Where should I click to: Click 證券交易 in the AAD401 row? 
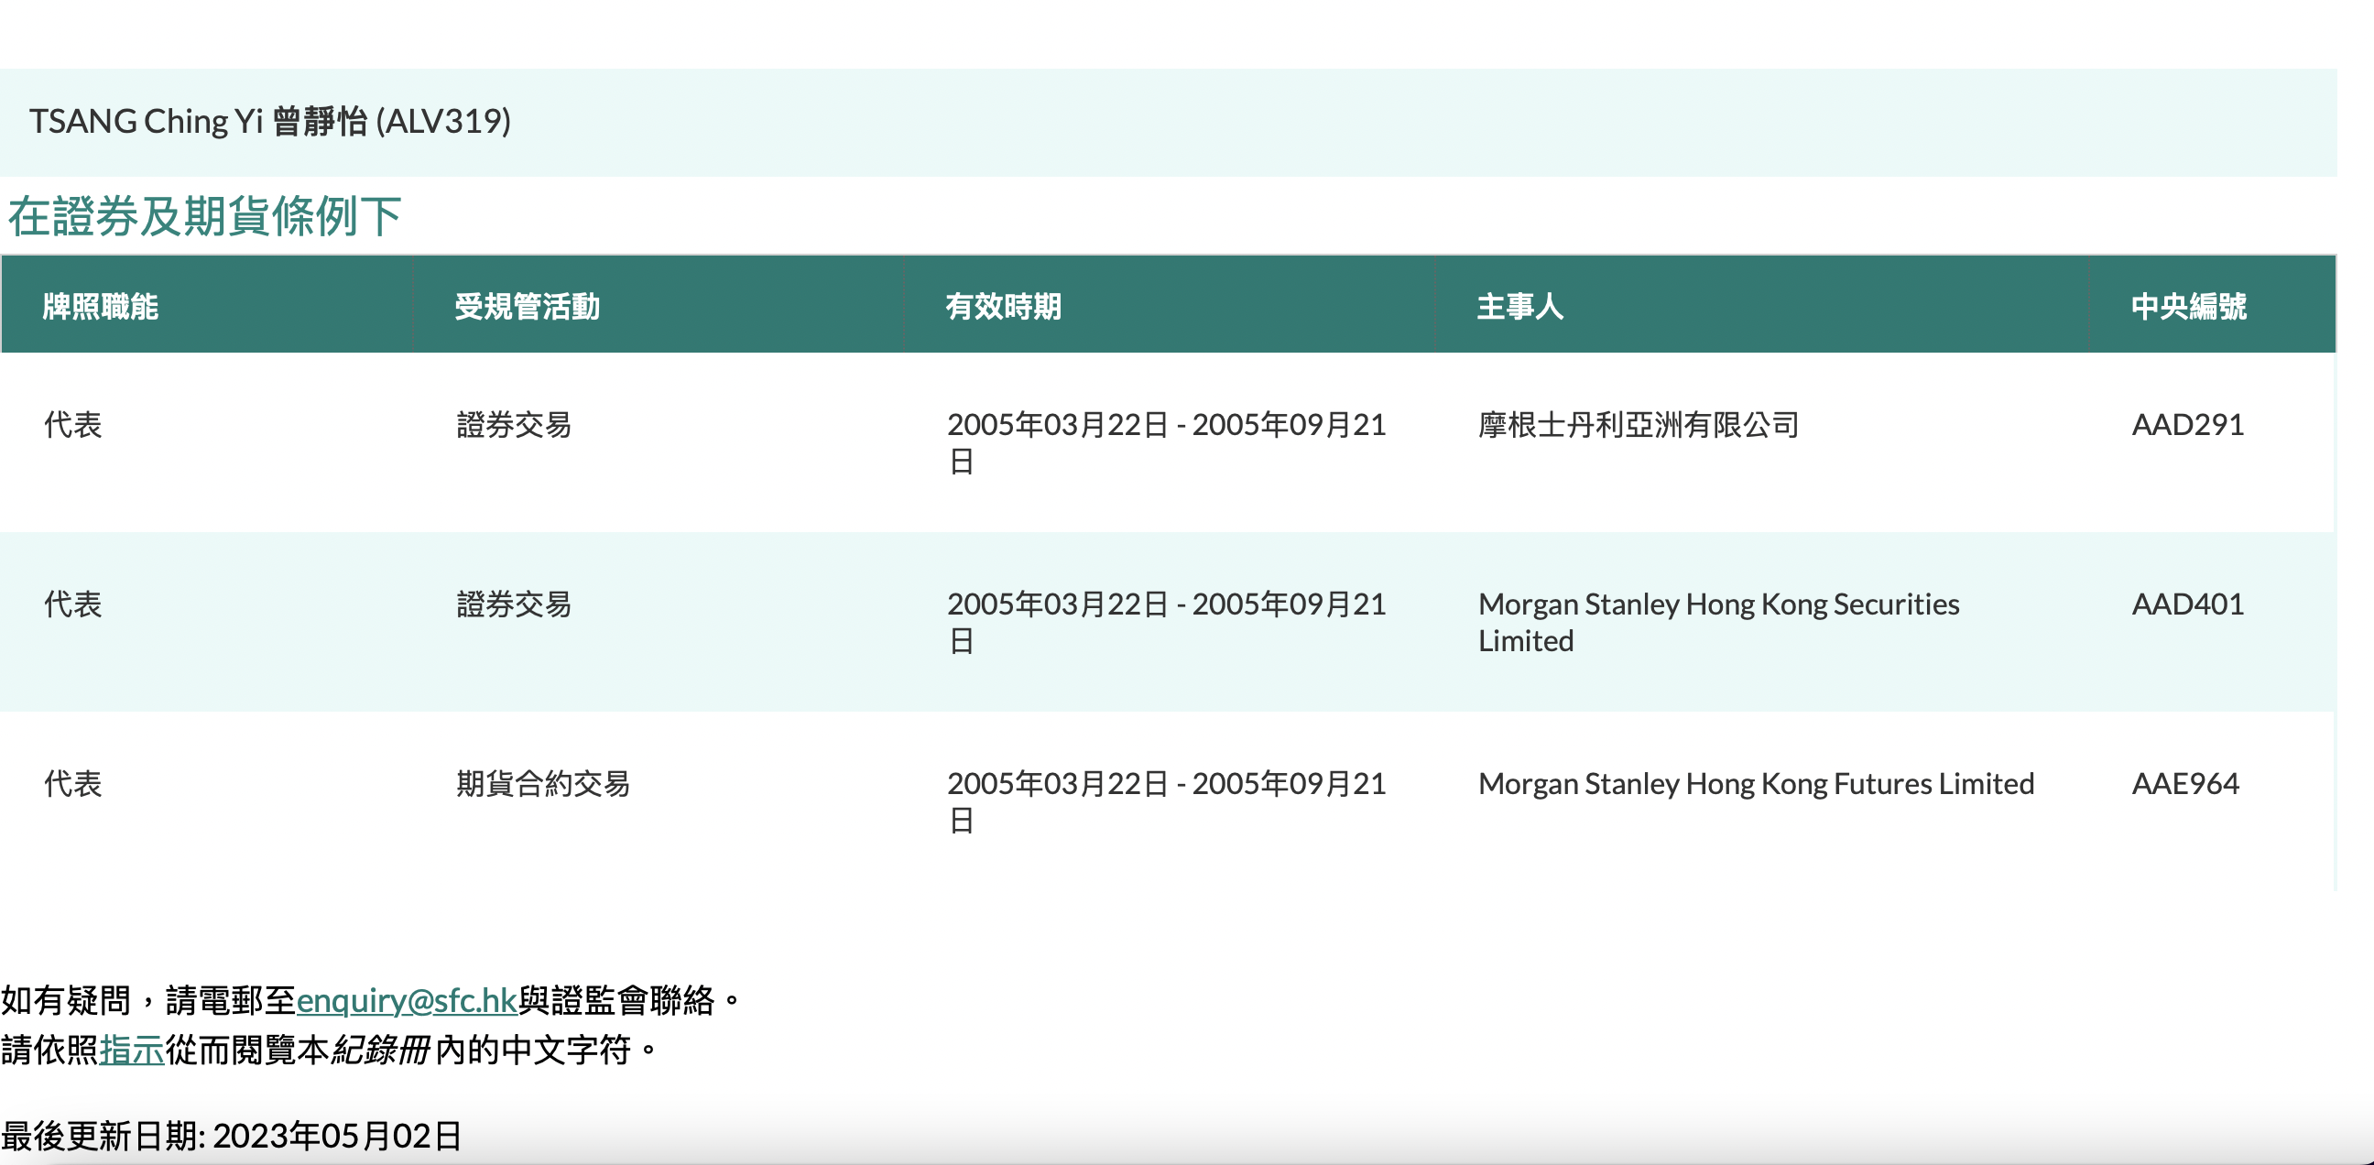point(513,604)
